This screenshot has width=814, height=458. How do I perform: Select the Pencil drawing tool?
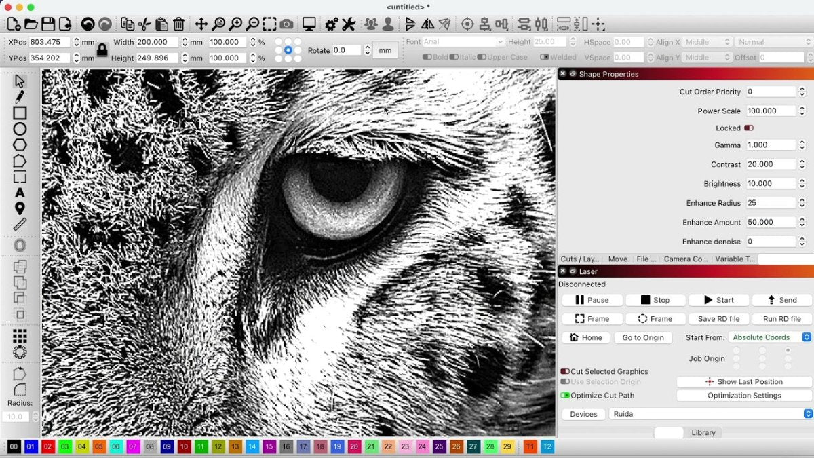(20, 96)
